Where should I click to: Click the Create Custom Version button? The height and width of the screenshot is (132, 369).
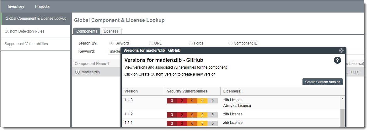[x=323, y=82]
